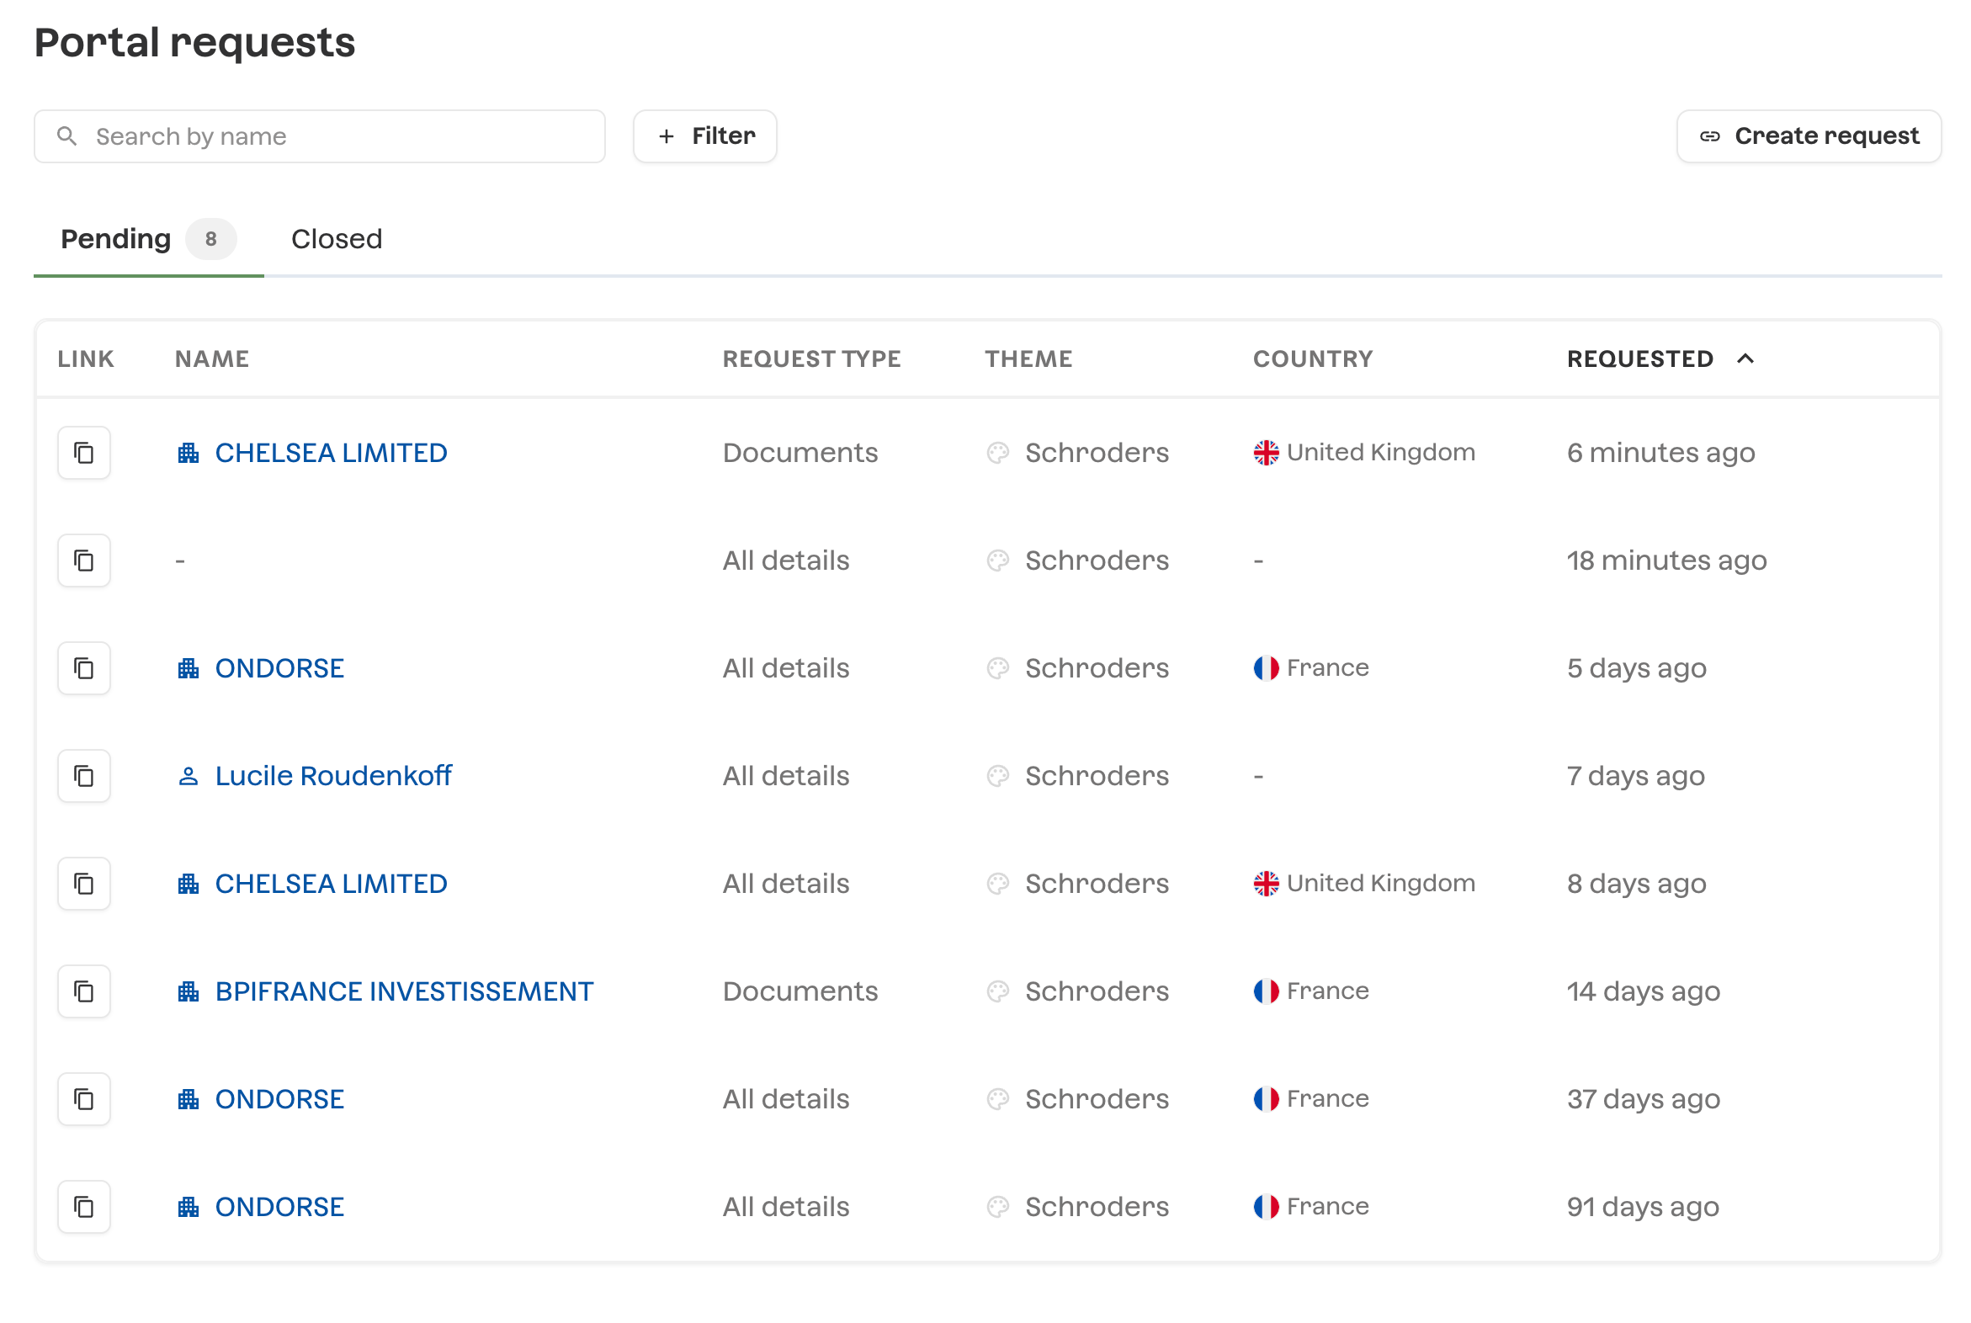This screenshot has width=1971, height=1323.
Task: Copy link for the 6 minutes ago request
Action: coord(83,453)
